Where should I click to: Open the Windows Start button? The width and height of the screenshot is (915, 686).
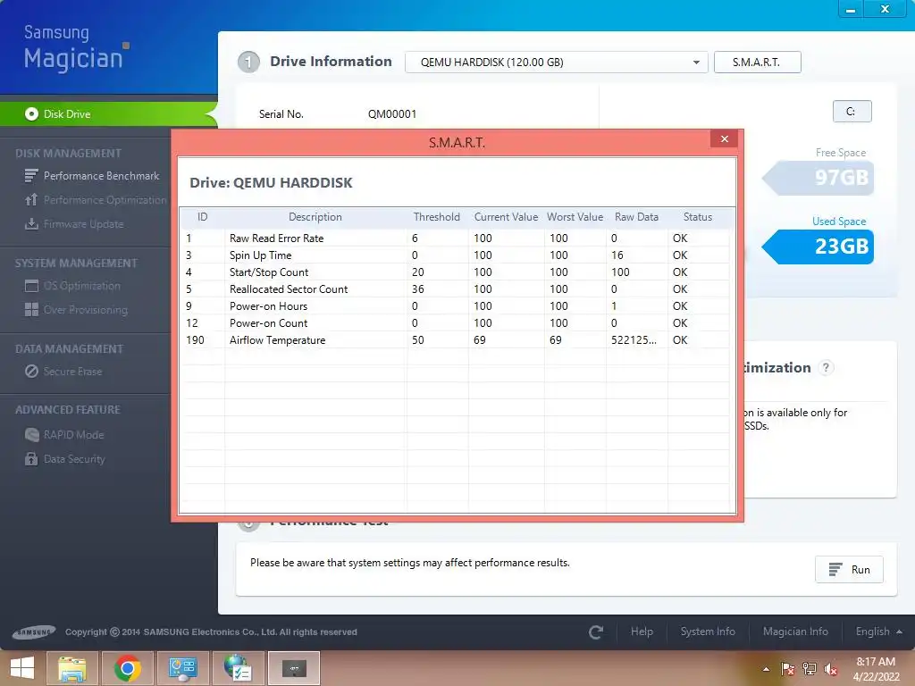(22, 668)
